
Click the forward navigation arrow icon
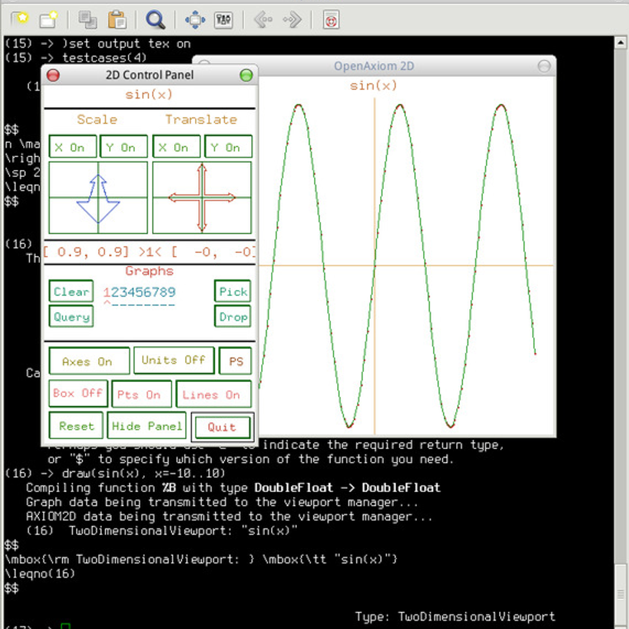click(292, 19)
